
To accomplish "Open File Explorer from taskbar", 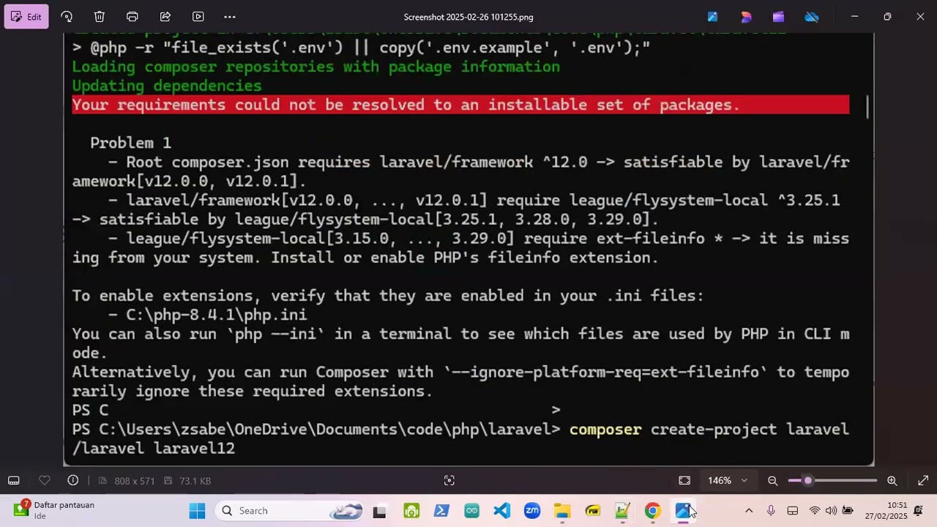I will click(x=562, y=511).
